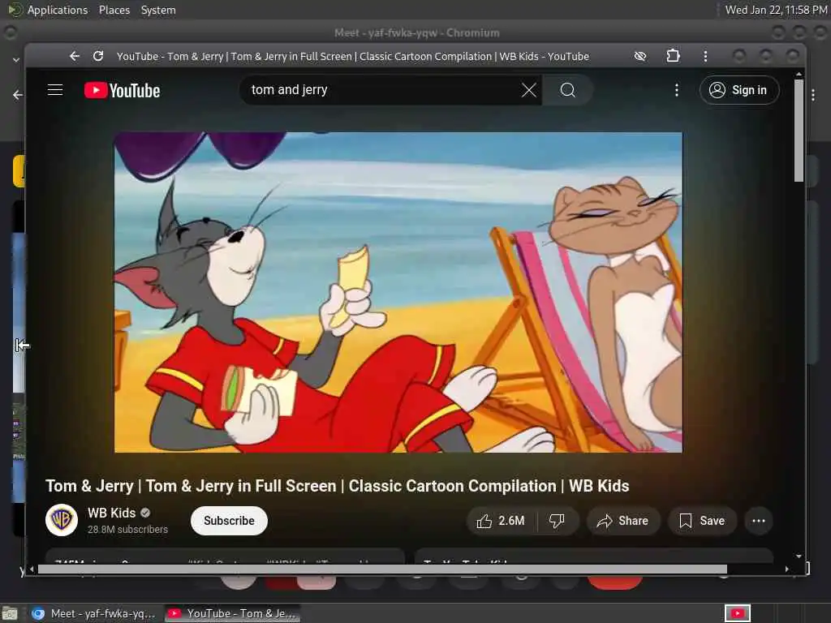Like the video with 2.6M likes
This screenshot has width=831, height=623.
click(x=501, y=521)
